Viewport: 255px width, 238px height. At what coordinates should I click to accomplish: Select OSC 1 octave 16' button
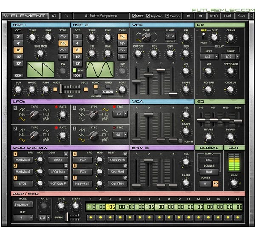pos(18,57)
